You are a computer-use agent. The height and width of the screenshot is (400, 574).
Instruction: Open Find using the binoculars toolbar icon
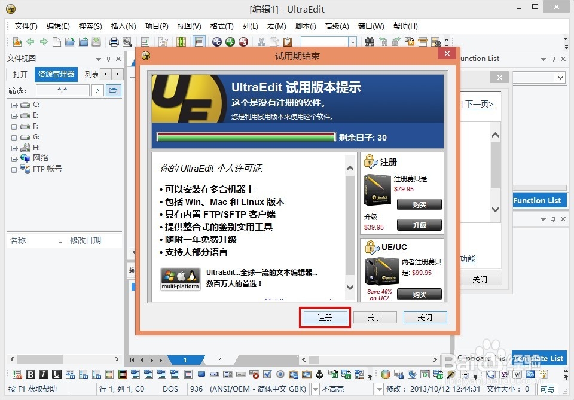(x=370, y=42)
